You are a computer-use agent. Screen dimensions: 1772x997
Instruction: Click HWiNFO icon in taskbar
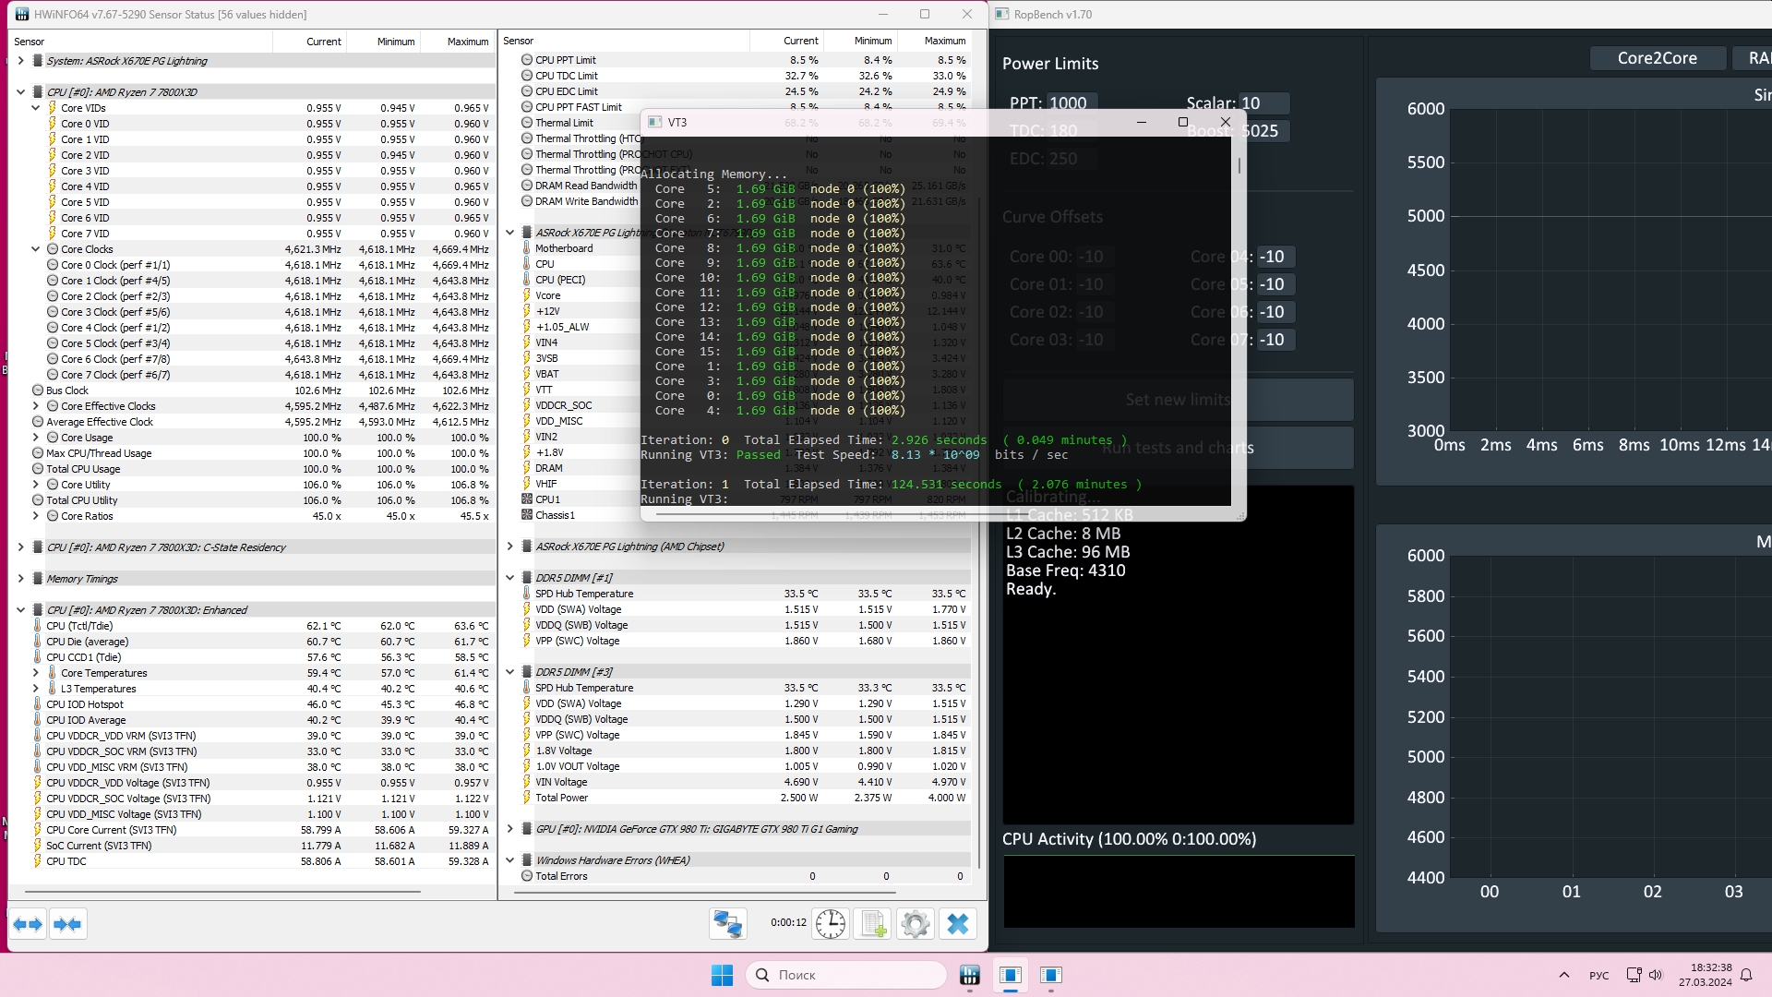coord(969,975)
